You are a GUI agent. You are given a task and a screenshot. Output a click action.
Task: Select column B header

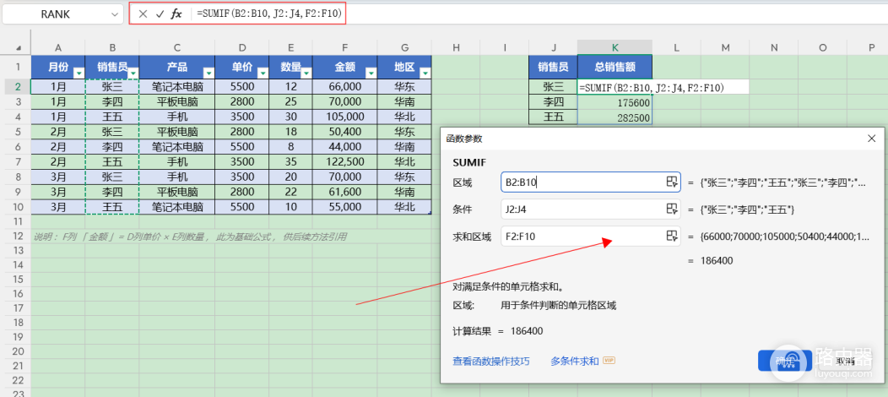coord(112,48)
